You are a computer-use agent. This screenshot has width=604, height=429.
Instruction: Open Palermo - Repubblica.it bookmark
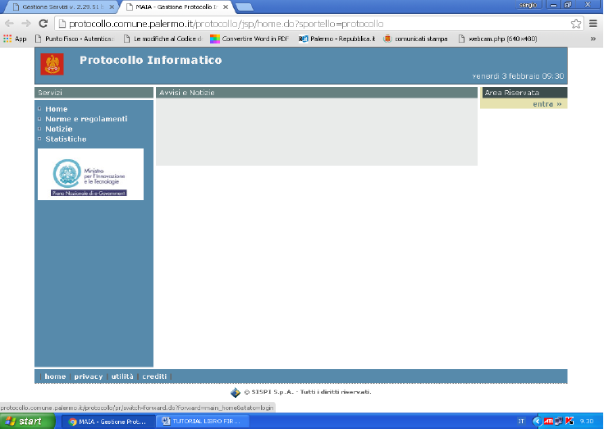[337, 39]
